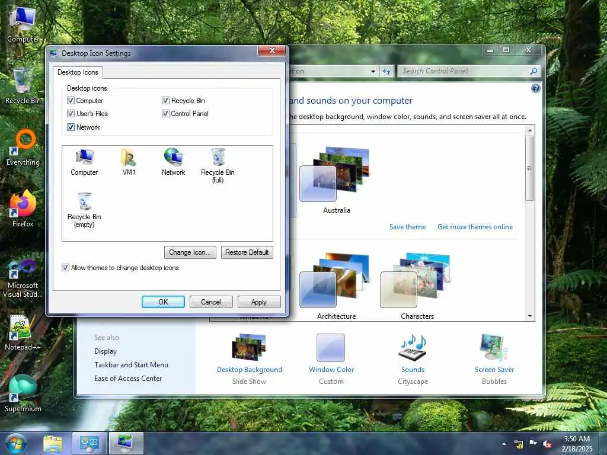Screen dimensions: 607x455
Task: Switch to Control Panel taskbar button
Action: (x=90, y=443)
